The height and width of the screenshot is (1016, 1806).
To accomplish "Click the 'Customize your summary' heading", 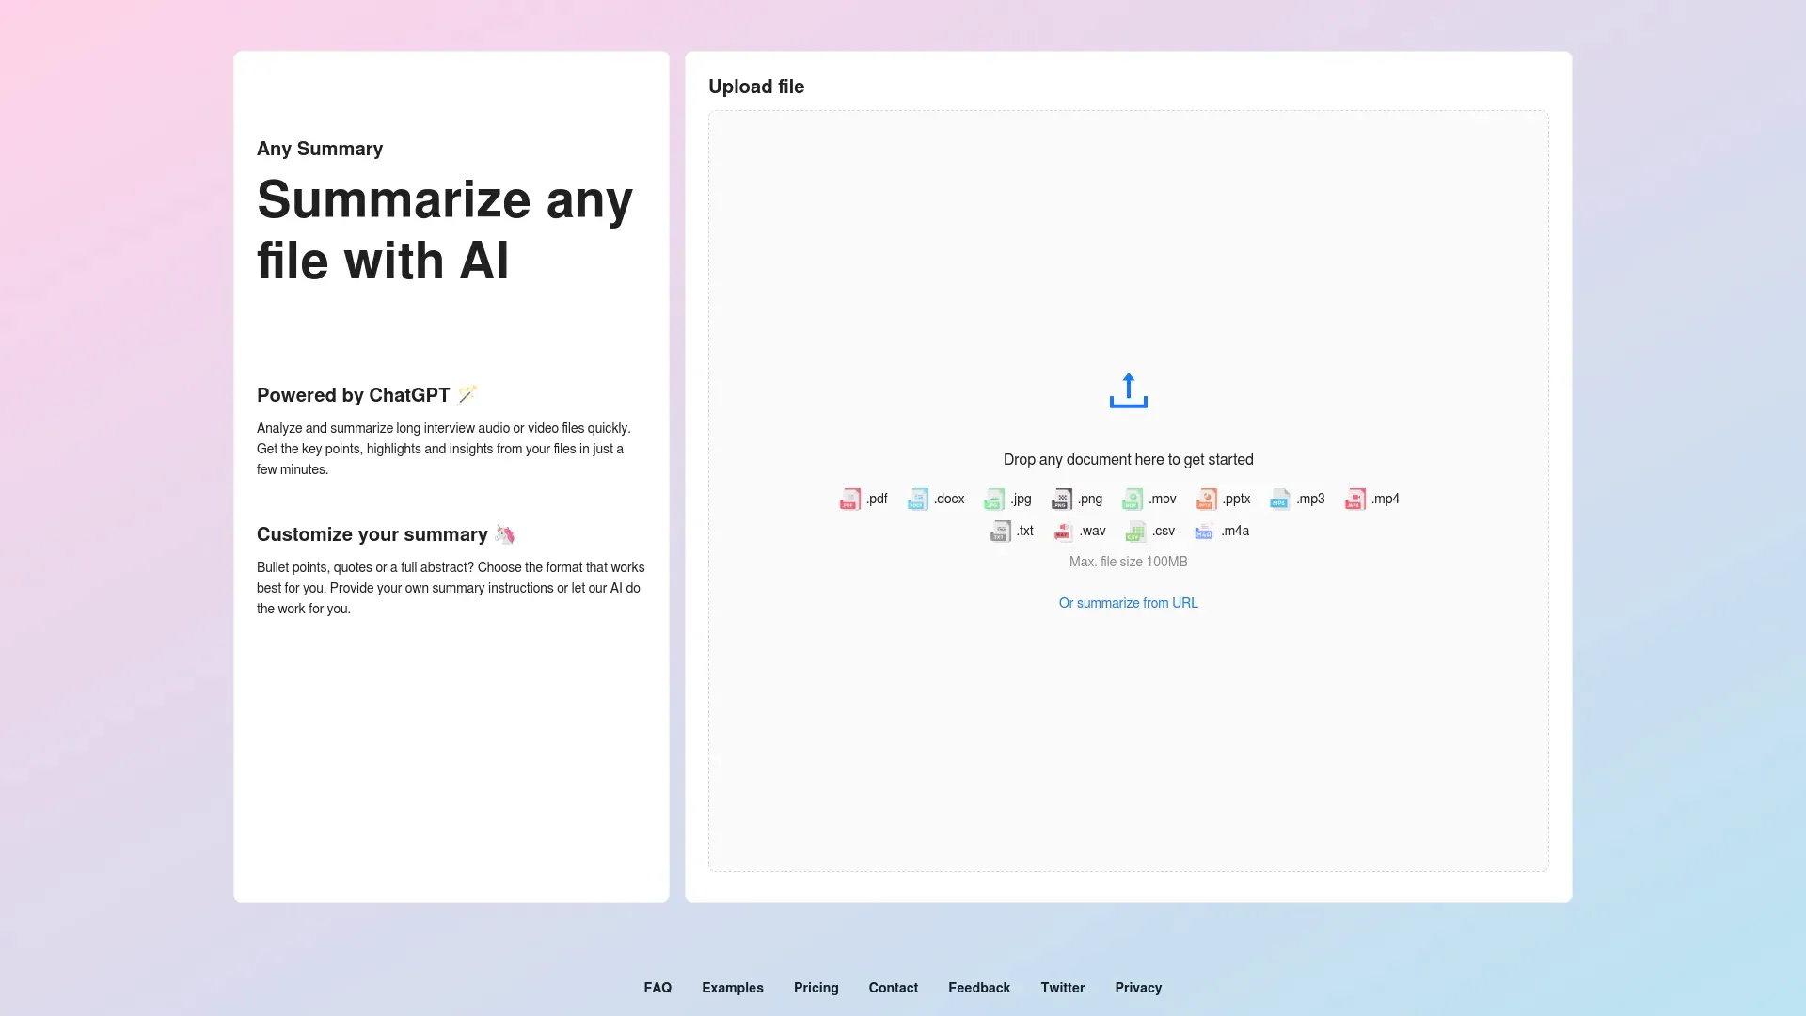I will tap(372, 534).
